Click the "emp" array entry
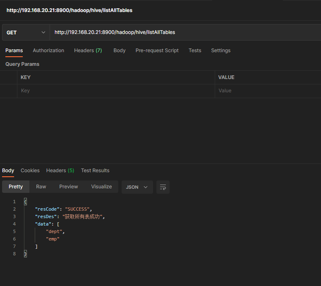The image size is (321, 286). tap(53, 239)
